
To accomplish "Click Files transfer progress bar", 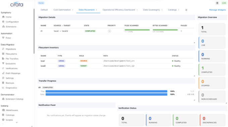I will (106, 91).
